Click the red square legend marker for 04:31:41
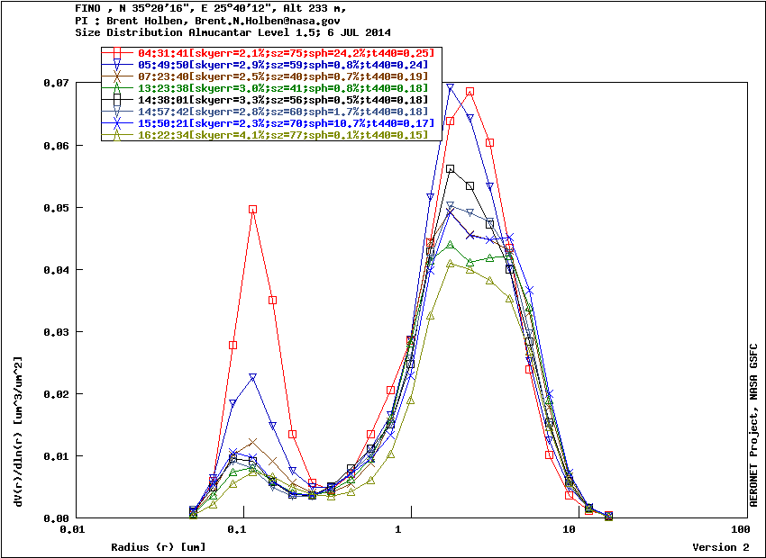 pyautogui.click(x=117, y=53)
